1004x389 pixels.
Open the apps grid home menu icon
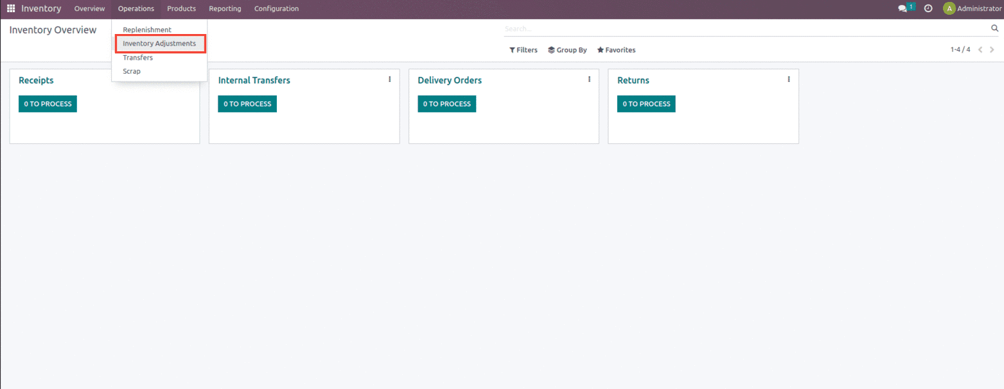(11, 8)
